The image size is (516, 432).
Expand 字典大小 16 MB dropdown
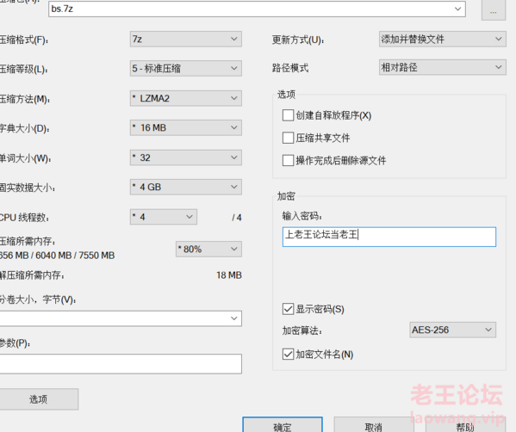185,127
